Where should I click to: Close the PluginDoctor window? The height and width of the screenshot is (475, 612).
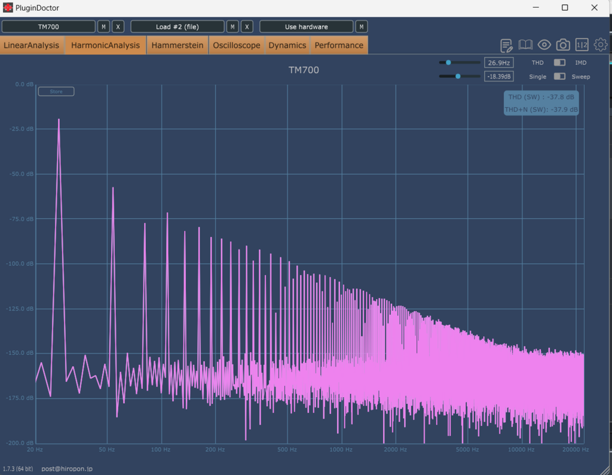pos(594,7)
